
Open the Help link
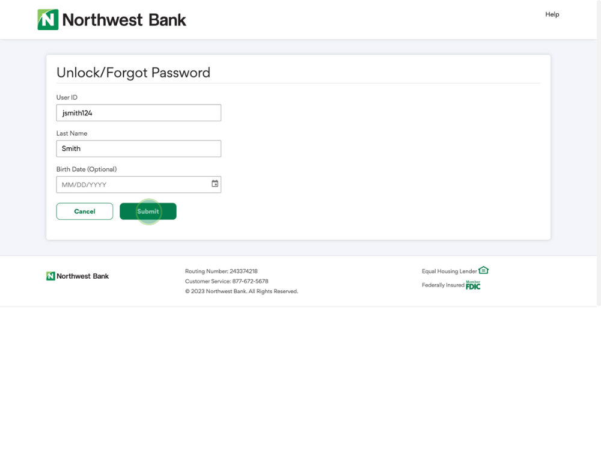click(x=552, y=14)
